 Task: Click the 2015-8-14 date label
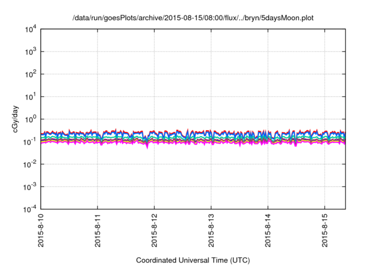tap(268, 230)
